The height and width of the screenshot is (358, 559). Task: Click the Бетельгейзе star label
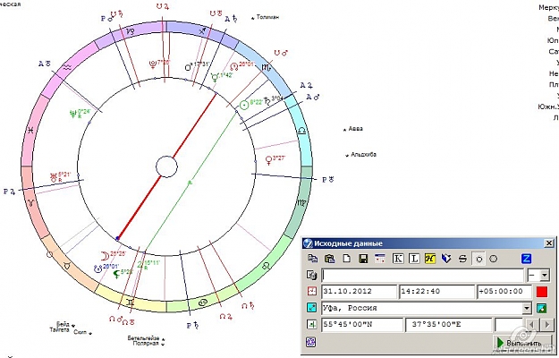(143, 337)
